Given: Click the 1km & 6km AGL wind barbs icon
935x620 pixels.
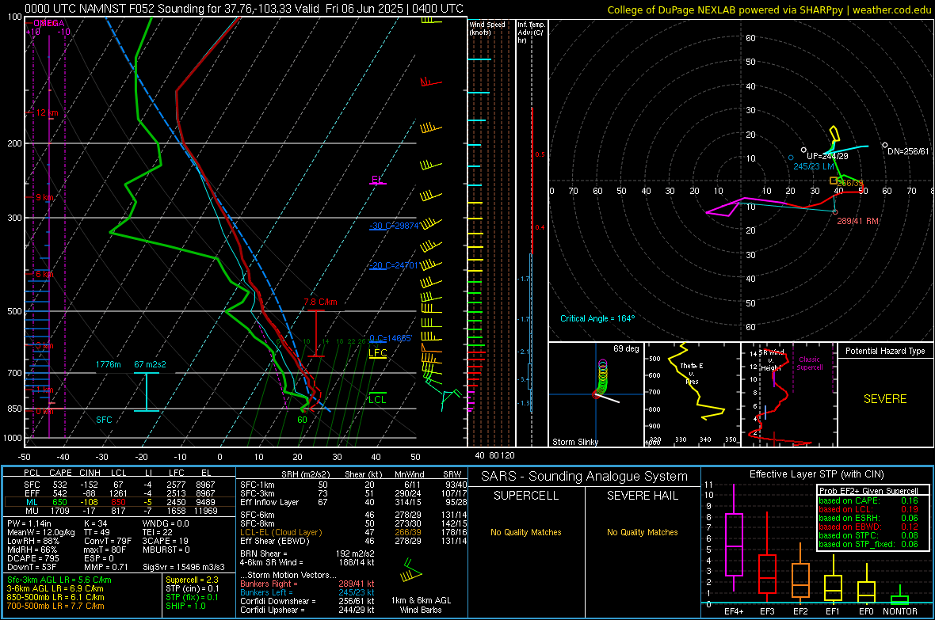Looking at the screenshot, I should 411,571.
